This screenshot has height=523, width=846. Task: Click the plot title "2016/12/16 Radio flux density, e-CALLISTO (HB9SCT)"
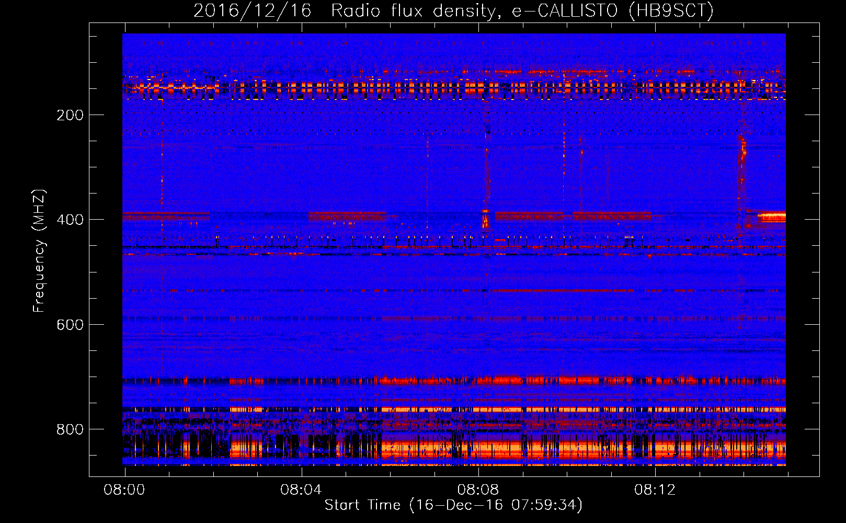point(453,10)
